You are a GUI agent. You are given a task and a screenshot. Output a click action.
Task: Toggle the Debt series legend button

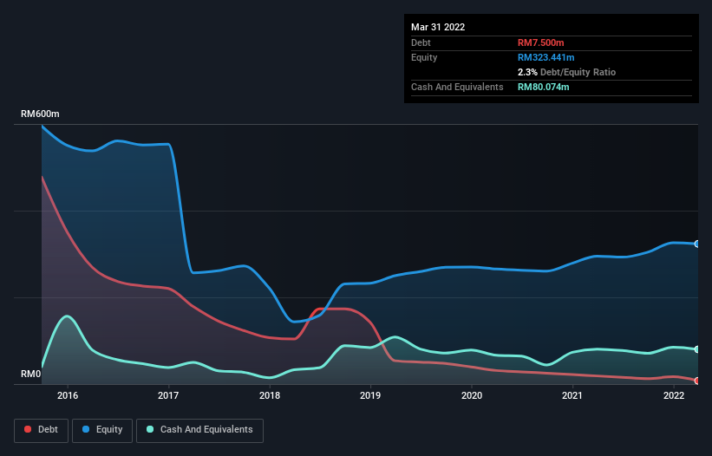pyautogui.click(x=41, y=430)
